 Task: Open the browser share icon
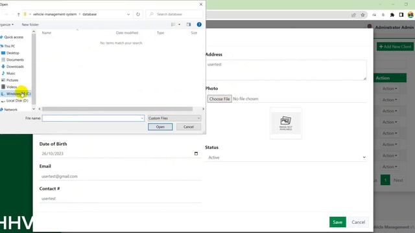(353, 15)
